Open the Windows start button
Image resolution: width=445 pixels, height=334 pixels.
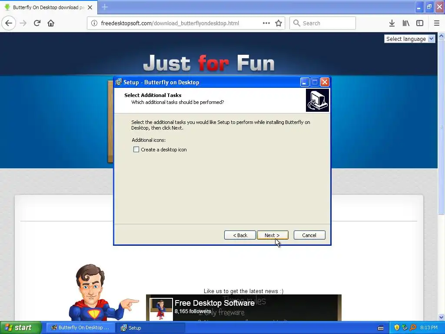tap(21, 327)
